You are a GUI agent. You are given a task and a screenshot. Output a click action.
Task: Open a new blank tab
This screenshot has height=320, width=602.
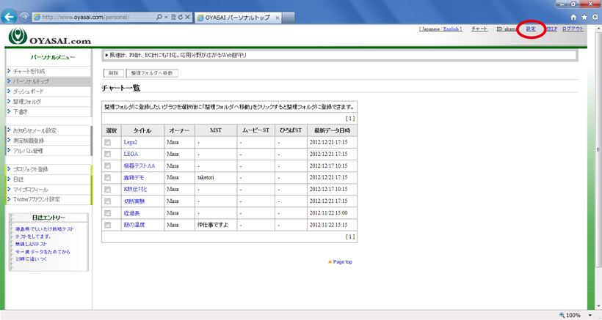coord(289,18)
